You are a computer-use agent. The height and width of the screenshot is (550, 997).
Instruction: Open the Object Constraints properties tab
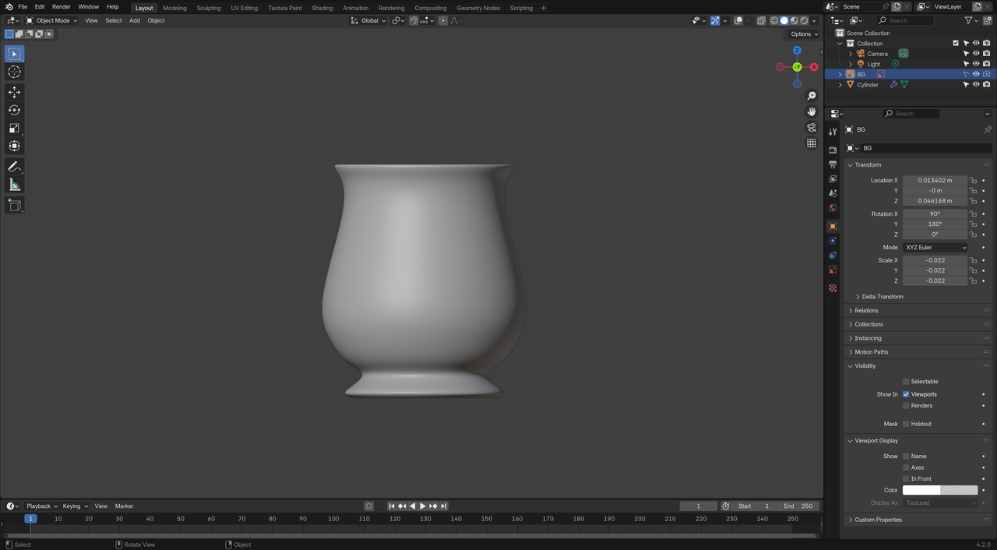833,256
